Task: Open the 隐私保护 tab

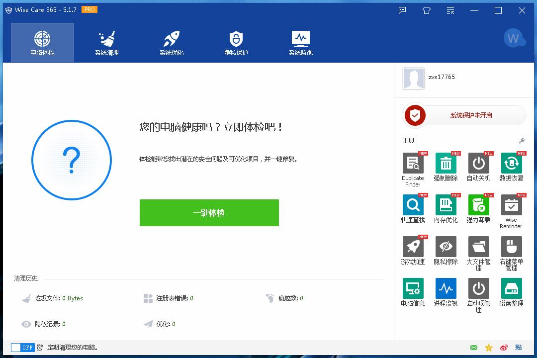Action: [x=235, y=42]
